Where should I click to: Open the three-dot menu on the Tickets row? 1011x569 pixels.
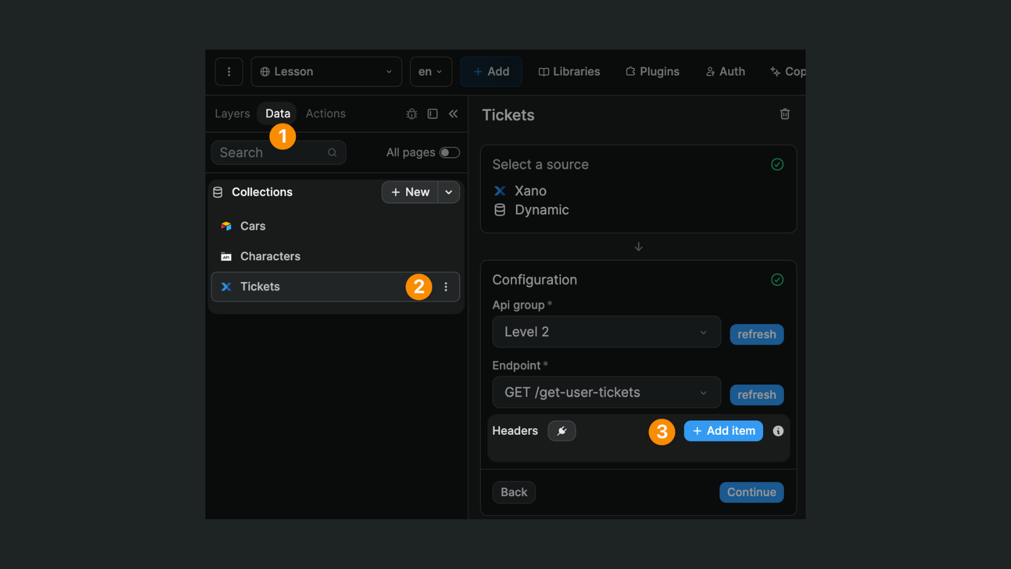(446, 286)
